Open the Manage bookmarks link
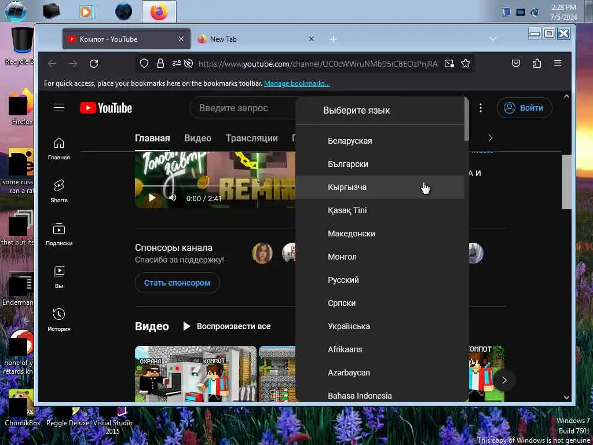Image resolution: width=593 pixels, height=445 pixels. 297,83
